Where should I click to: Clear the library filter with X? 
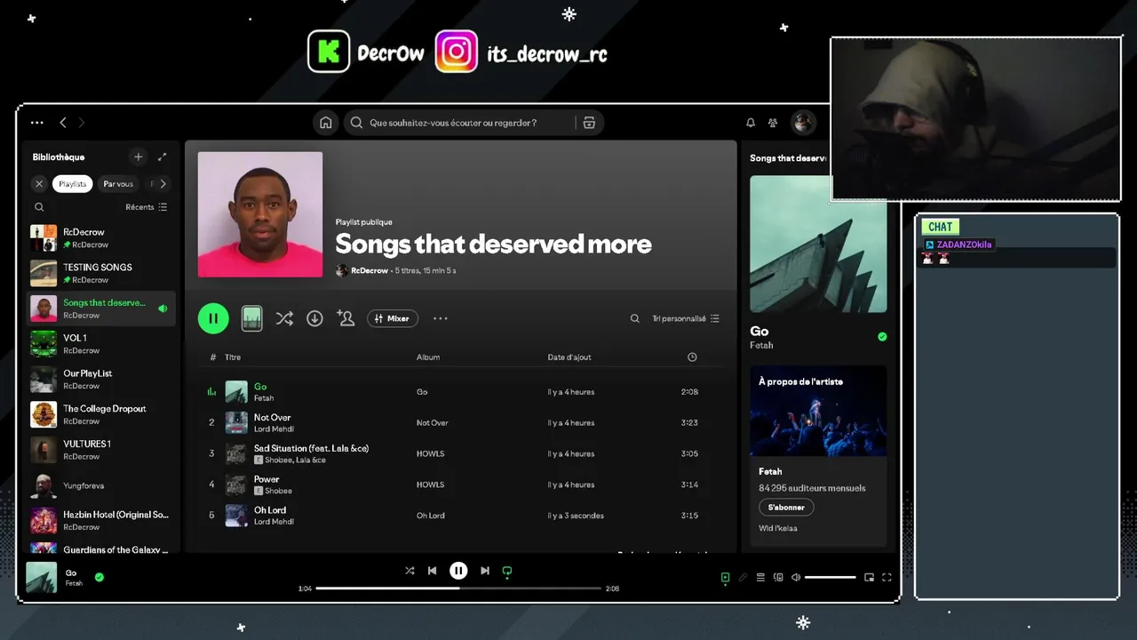pos(39,184)
